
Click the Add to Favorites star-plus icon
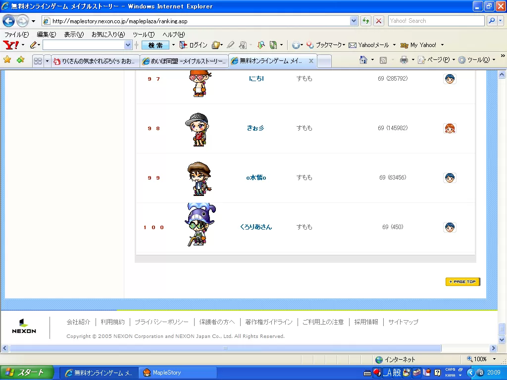pyautogui.click(x=20, y=60)
